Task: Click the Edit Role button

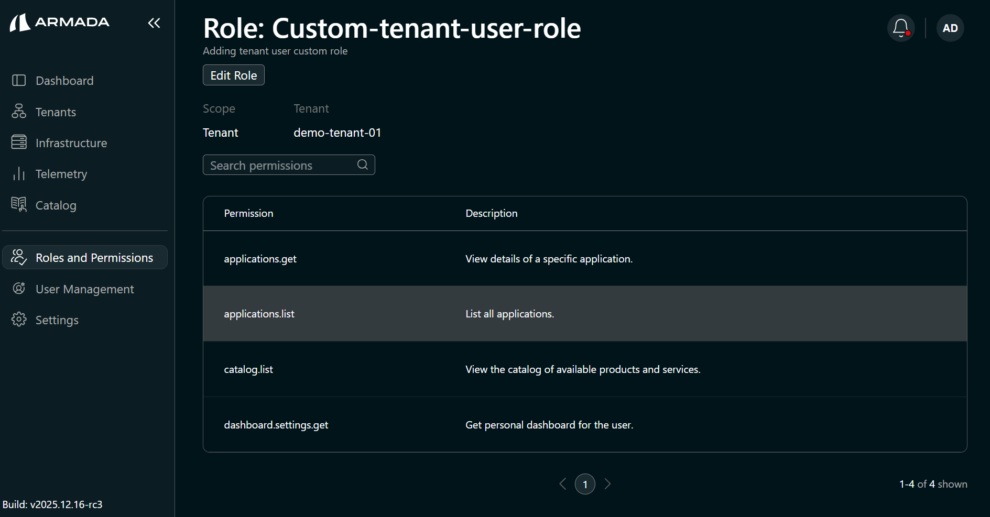Action: [x=233, y=75]
